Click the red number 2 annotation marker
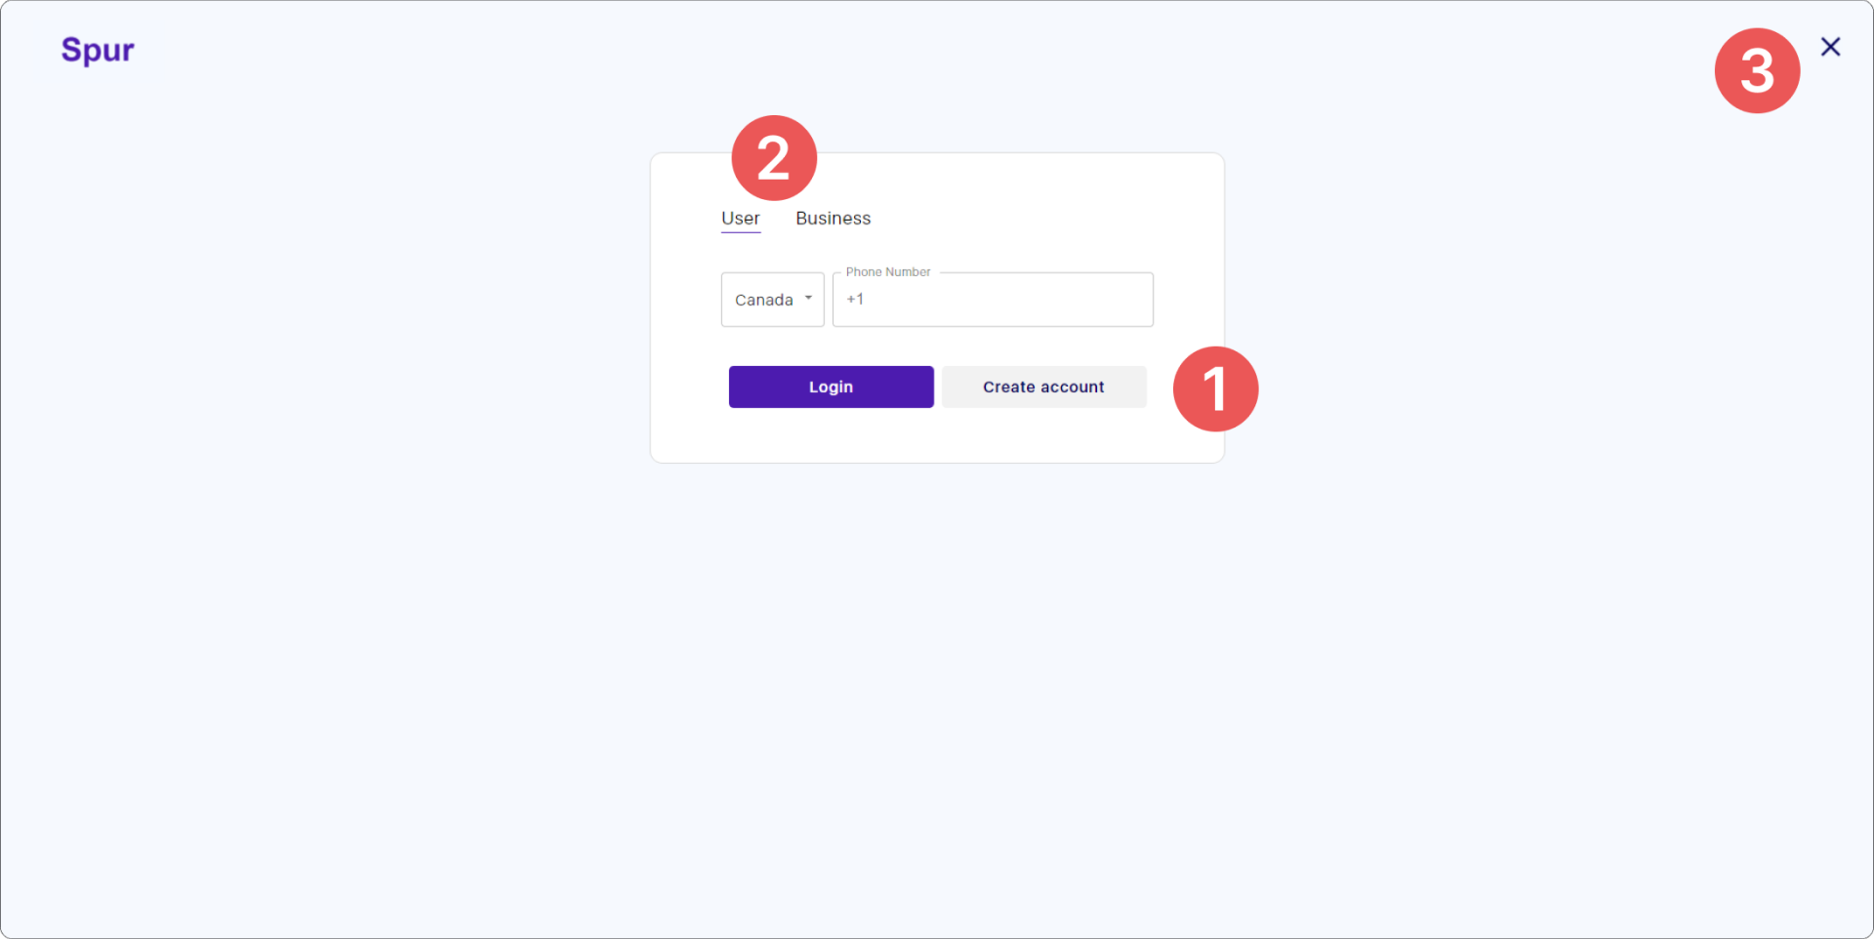Screen dimensions: 1874x939 pos(774,158)
